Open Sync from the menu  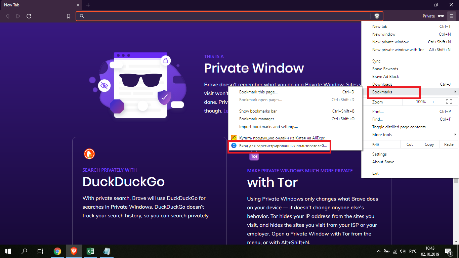pyautogui.click(x=410, y=61)
